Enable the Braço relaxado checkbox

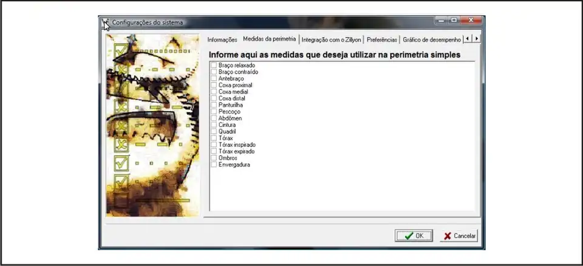pyautogui.click(x=214, y=66)
